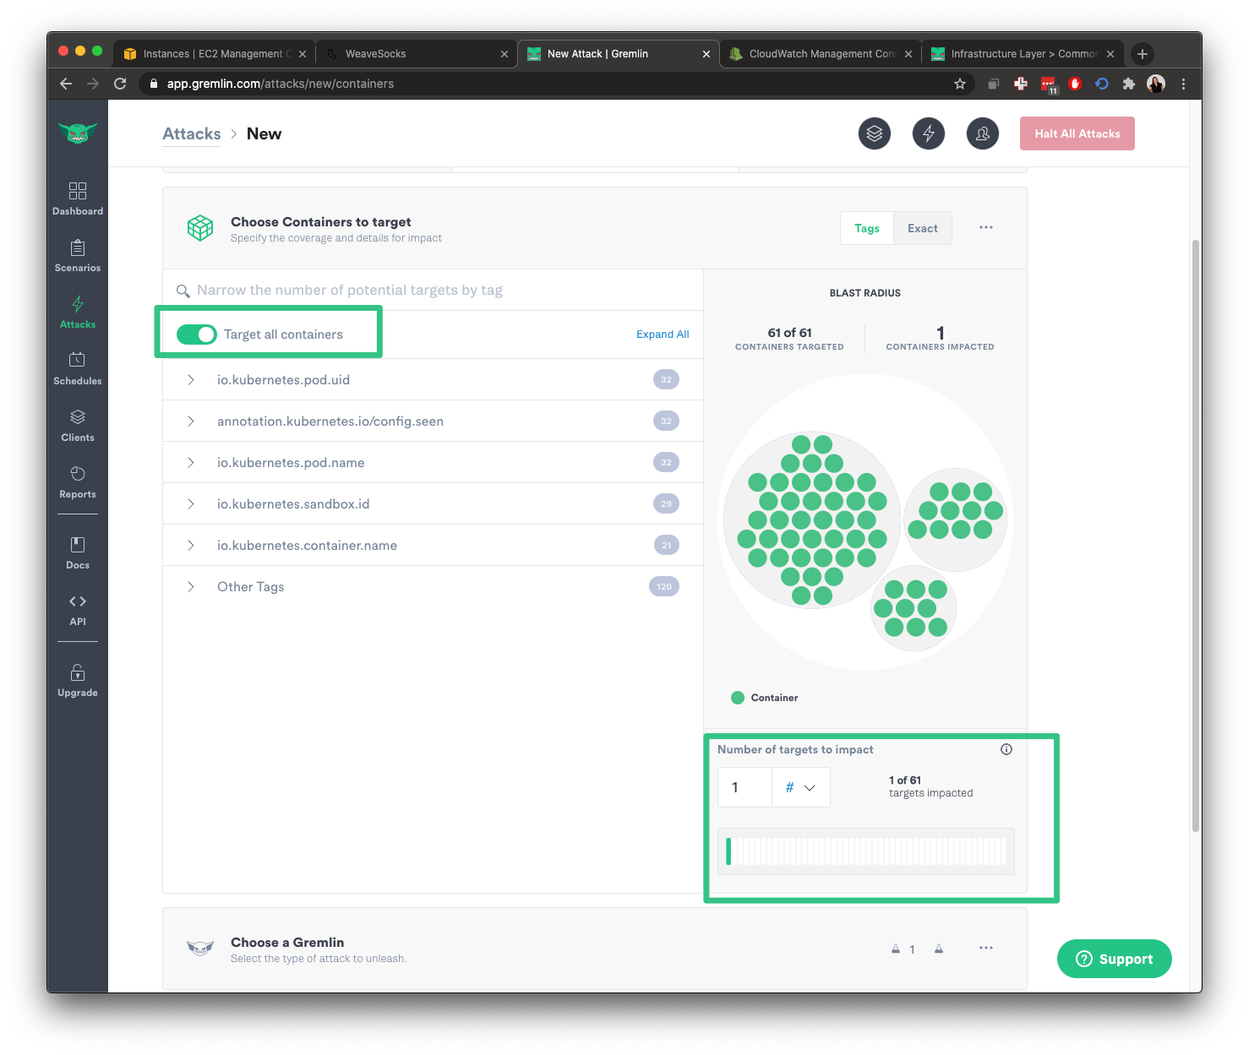This screenshot has height=1055, width=1249.
Task: Open Docs in the sidebar
Action: click(78, 552)
